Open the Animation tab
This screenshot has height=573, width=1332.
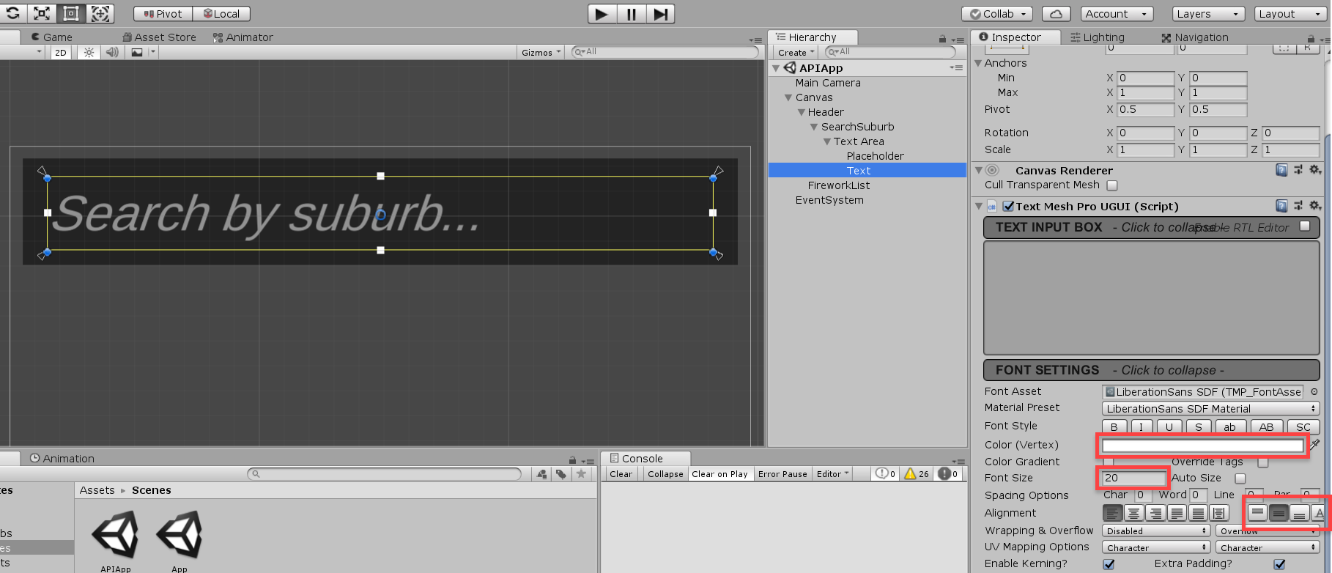[62, 459]
